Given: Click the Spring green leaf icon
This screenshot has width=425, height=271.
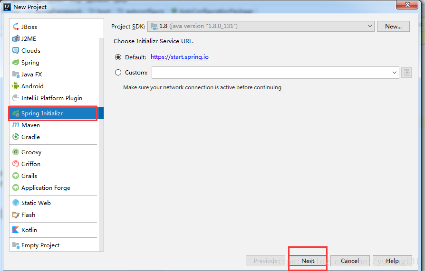Looking at the screenshot, I should point(16,62).
